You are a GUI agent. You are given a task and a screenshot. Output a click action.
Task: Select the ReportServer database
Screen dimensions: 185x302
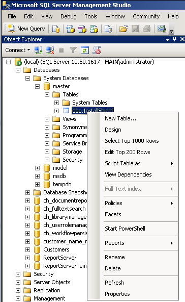tap(59, 258)
